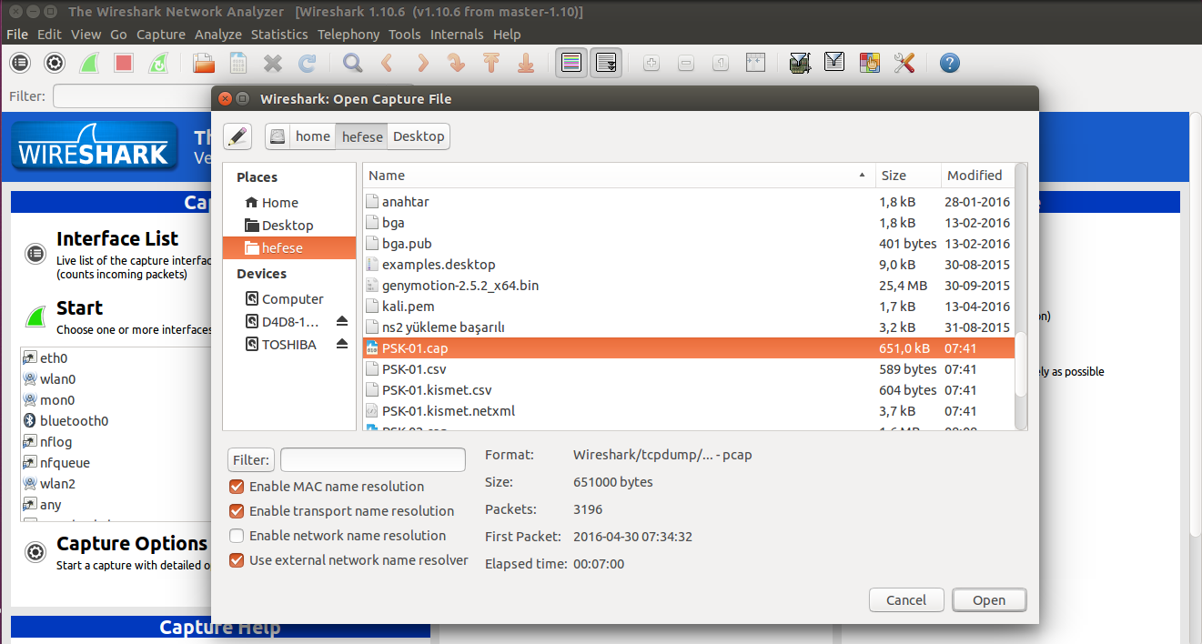The width and height of the screenshot is (1202, 644).
Task: Open capture options from the main toolbar
Action: 55,63
